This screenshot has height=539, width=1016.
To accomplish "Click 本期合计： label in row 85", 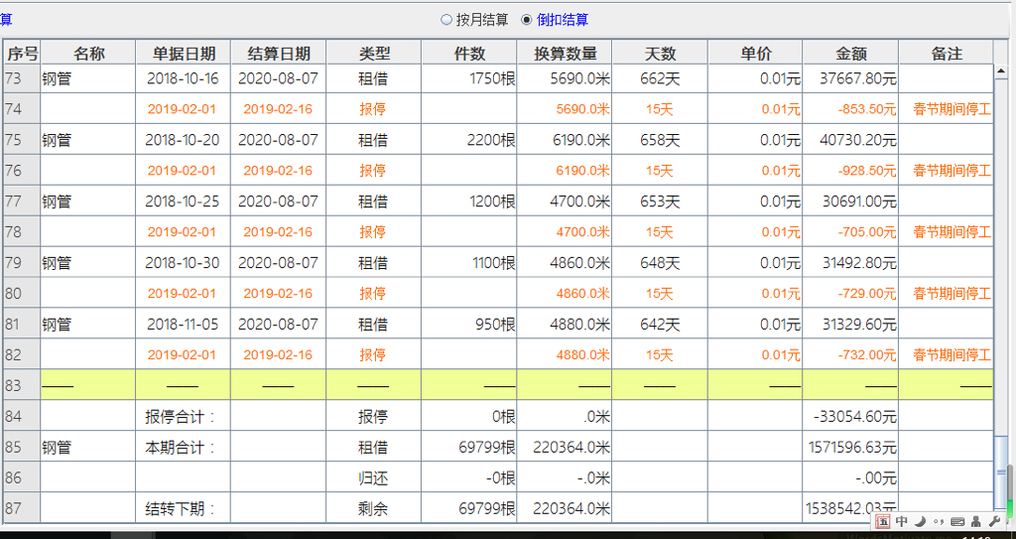I will pos(184,447).
